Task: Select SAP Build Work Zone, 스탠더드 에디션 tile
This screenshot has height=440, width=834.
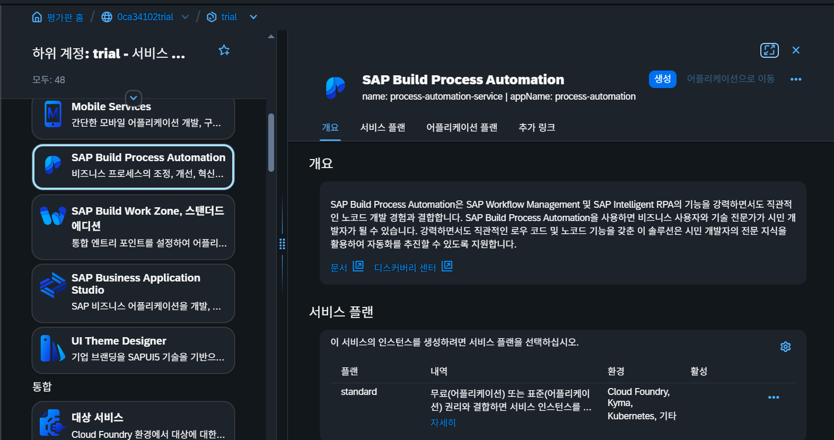Action: pos(133,227)
